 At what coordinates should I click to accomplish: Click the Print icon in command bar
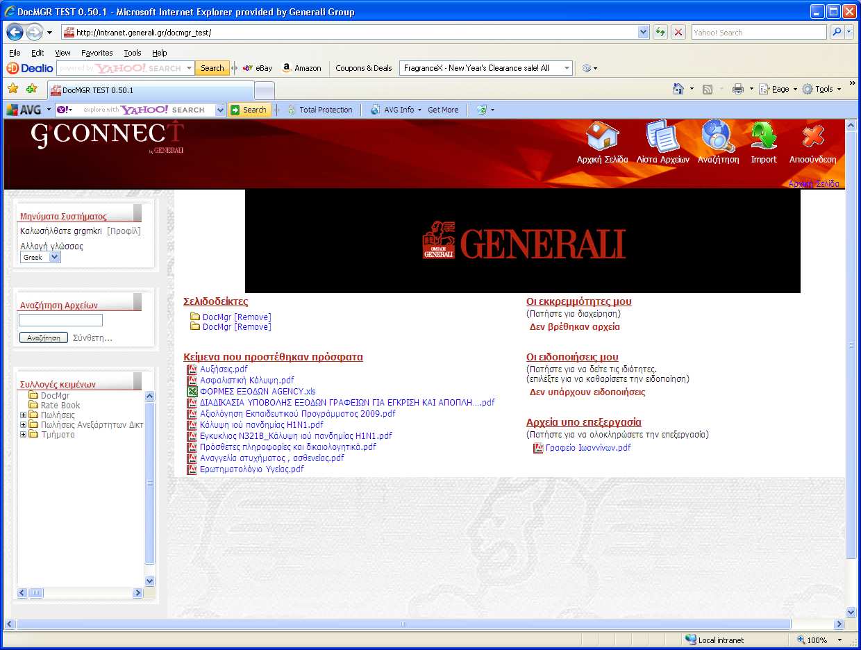(738, 89)
